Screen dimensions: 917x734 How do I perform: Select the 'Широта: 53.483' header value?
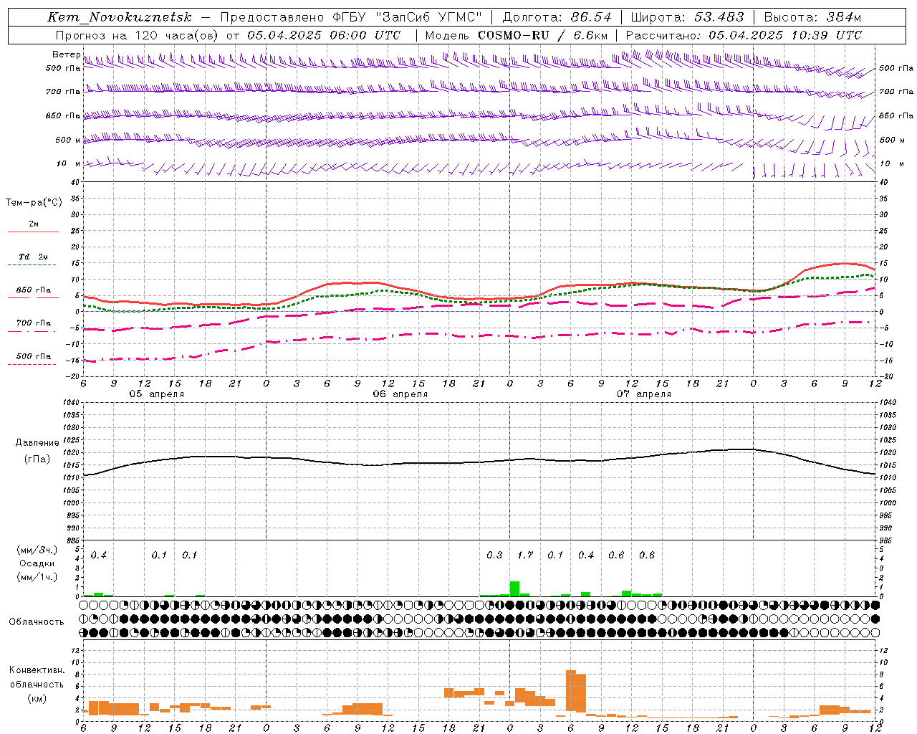[x=687, y=17]
